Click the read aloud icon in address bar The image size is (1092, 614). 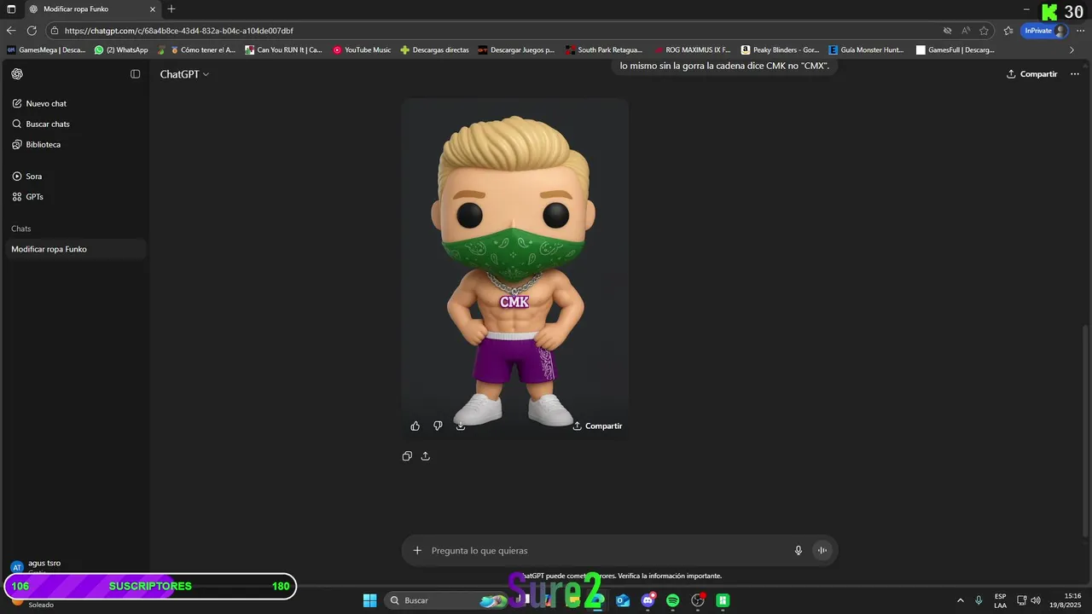coord(966,31)
